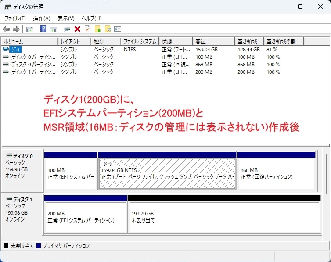Open the 操作(A) menu

tap(42, 18)
